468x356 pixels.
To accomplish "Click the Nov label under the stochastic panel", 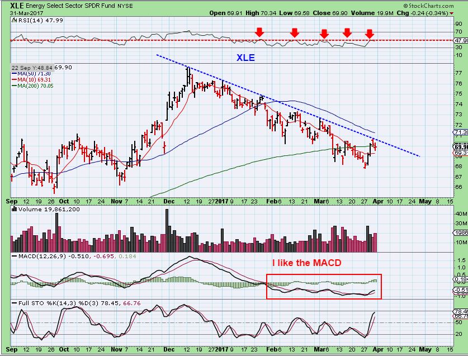I will click(x=116, y=349).
